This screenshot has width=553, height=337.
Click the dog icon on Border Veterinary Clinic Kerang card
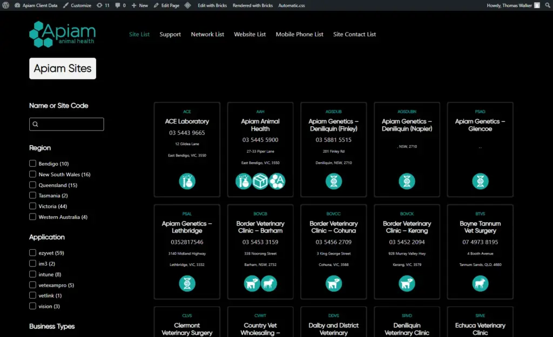407,284
